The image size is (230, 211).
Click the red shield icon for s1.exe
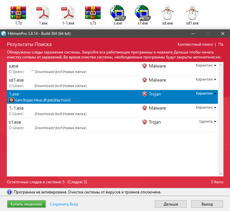145,122
